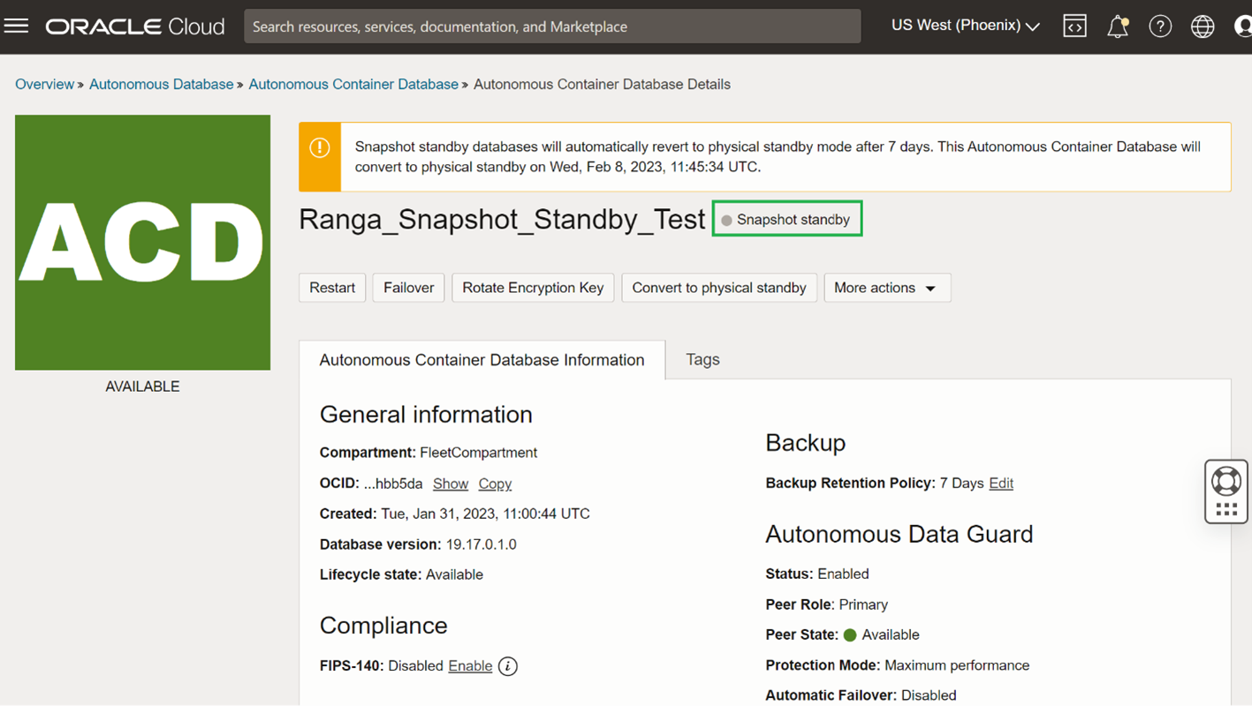
Task: Open the Cloud Shell developer console icon
Action: pyautogui.click(x=1074, y=26)
